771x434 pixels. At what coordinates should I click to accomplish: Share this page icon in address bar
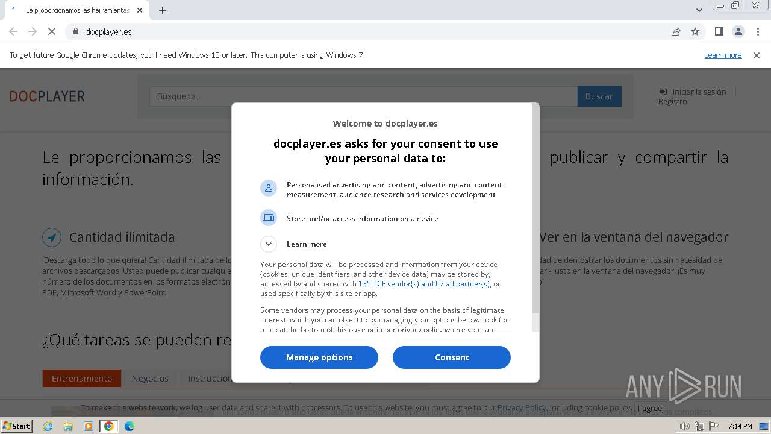click(x=676, y=32)
